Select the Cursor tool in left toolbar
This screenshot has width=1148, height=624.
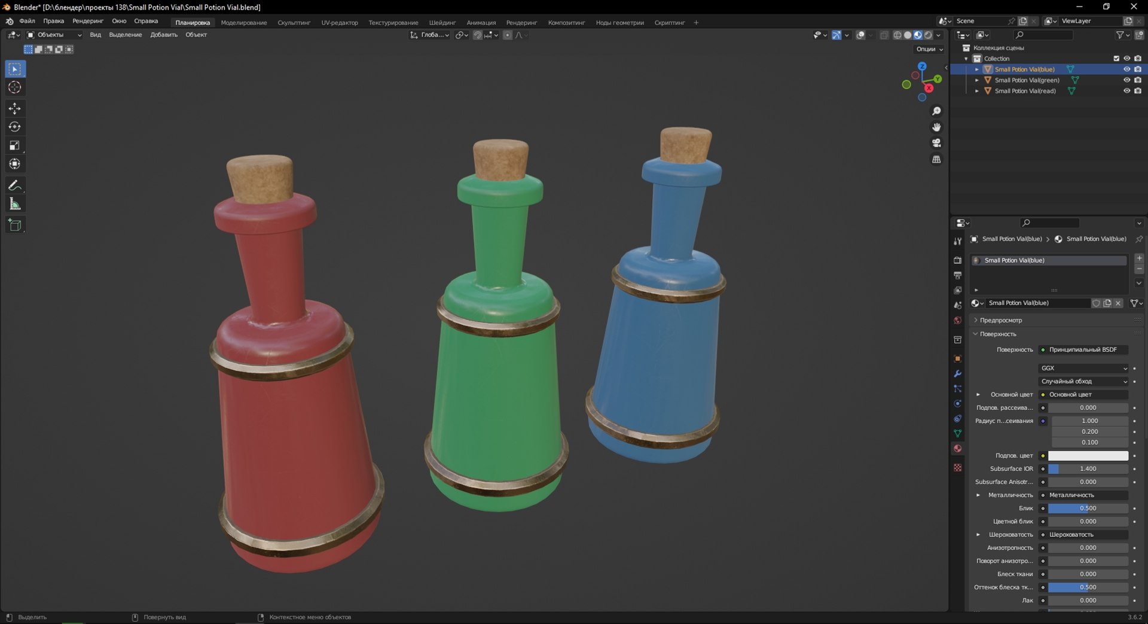pos(15,87)
